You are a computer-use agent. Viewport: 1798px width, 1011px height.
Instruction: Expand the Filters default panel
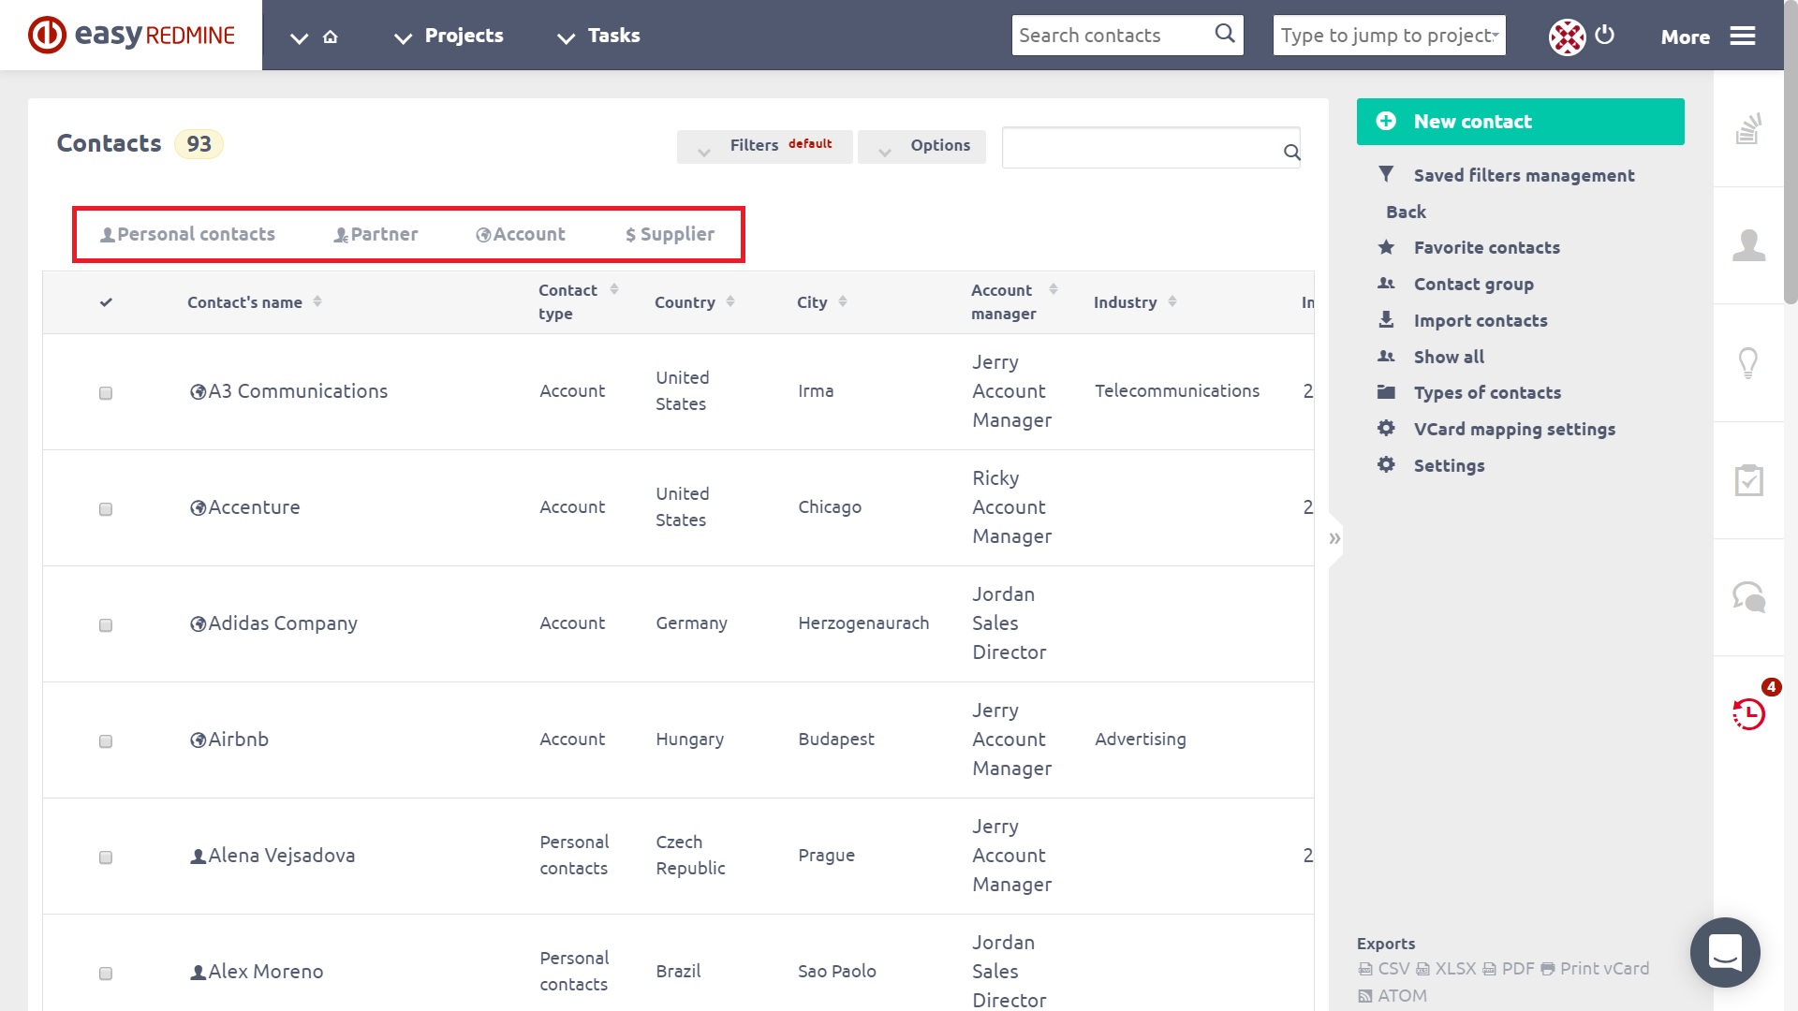764,146
